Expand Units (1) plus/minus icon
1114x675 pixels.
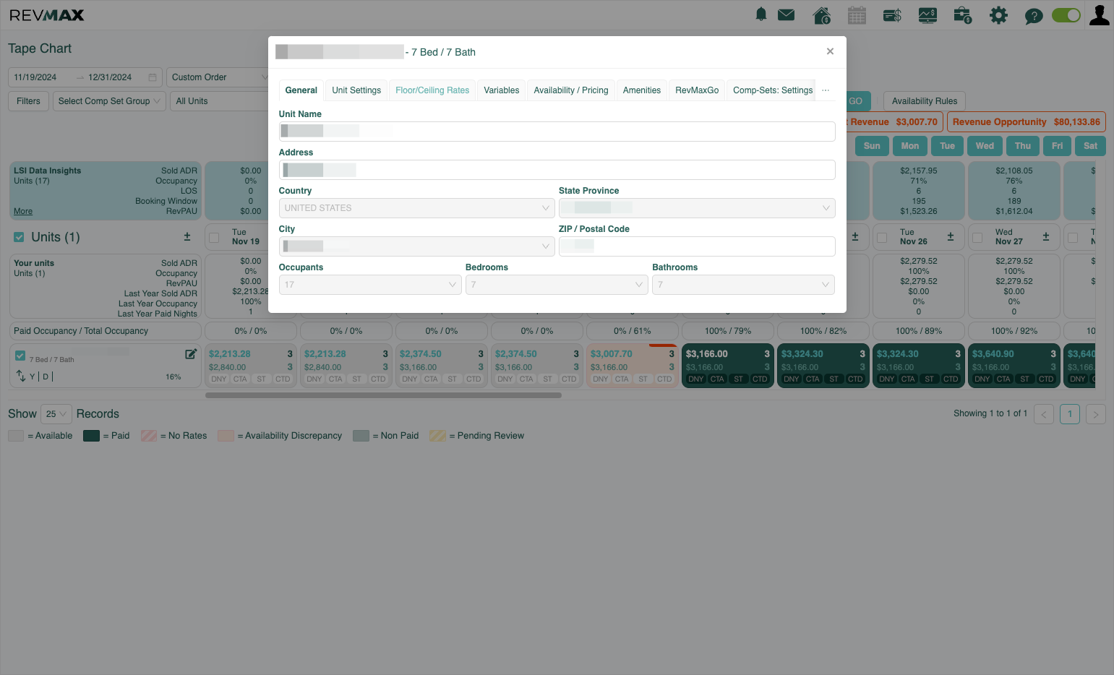coord(187,237)
